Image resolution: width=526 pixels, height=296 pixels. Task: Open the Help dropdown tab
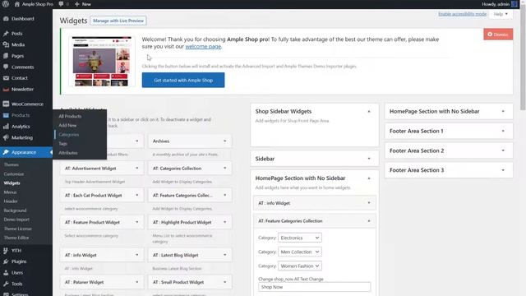[501, 14]
